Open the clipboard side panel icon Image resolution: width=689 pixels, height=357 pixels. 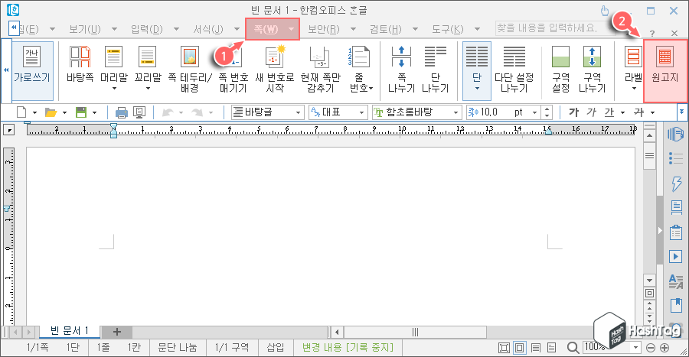click(675, 232)
